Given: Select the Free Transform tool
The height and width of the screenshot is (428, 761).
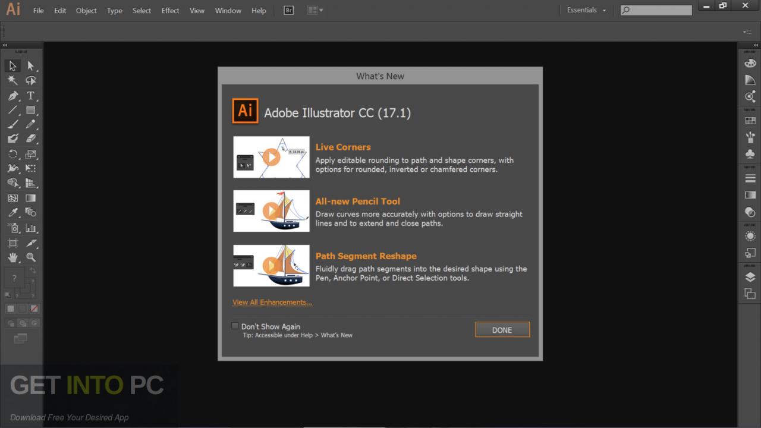Looking at the screenshot, I should pos(31,168).
